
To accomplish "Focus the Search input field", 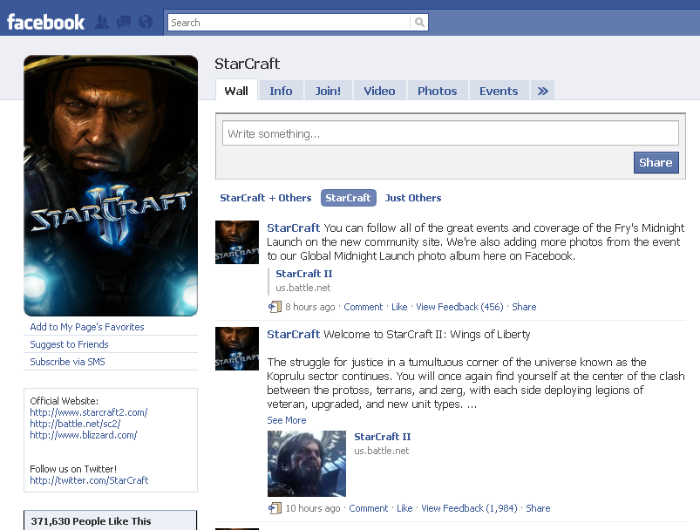I will coord(289,23).
